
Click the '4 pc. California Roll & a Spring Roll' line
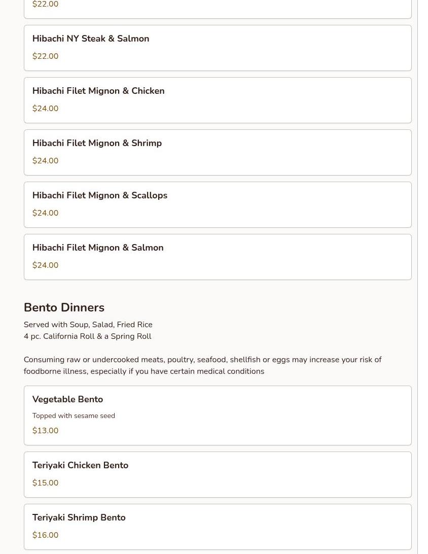88,336
